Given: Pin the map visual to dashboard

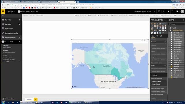Looking at the screenshot, I should click(x=142, y=40).
